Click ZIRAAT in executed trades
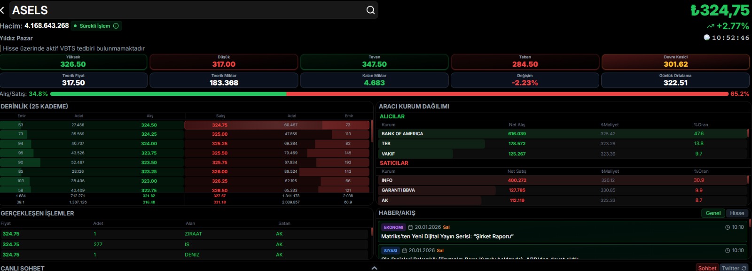Image resolution: width=752 pixels, height=271 pixels. [x=194, y=234]
